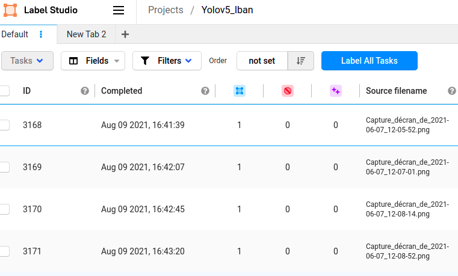This screenshot has width=458, height=276.
Task: Click annotation count 1 for task 3168
Action: (x=239, y=125)
